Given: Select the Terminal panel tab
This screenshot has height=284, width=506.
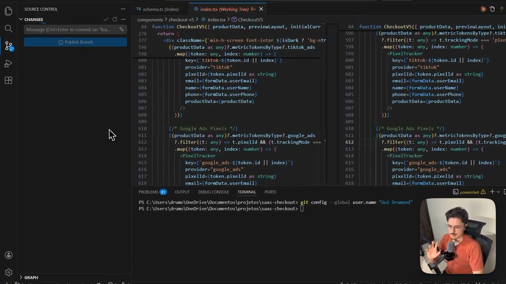Looking at the screenshot, I should (247, 192).
